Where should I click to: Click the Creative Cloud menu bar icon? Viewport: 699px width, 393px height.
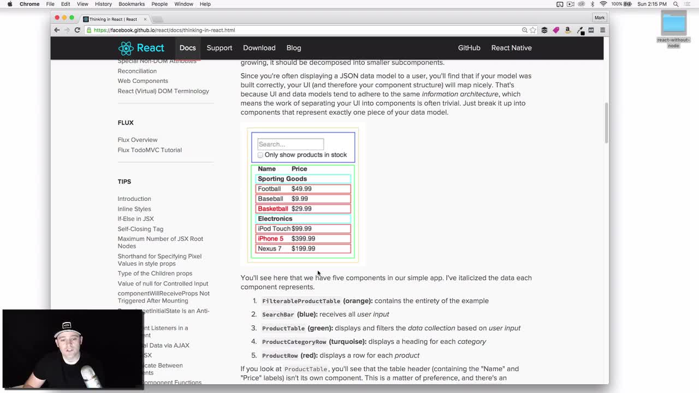click(x=582, y=4)
